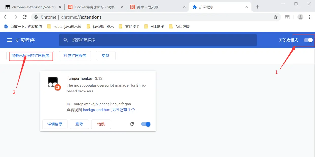Bookmark this page via the star icon

coord(276,17)
